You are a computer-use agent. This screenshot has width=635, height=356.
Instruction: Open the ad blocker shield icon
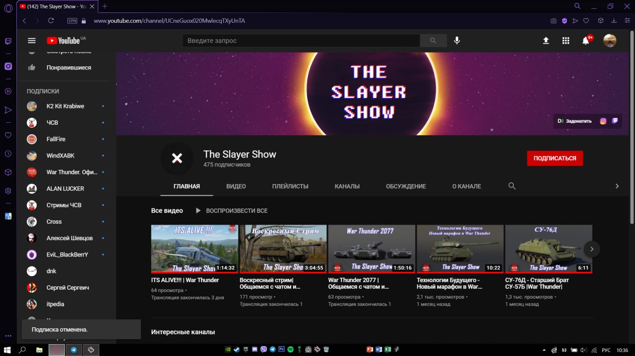[x=565, y=21]
